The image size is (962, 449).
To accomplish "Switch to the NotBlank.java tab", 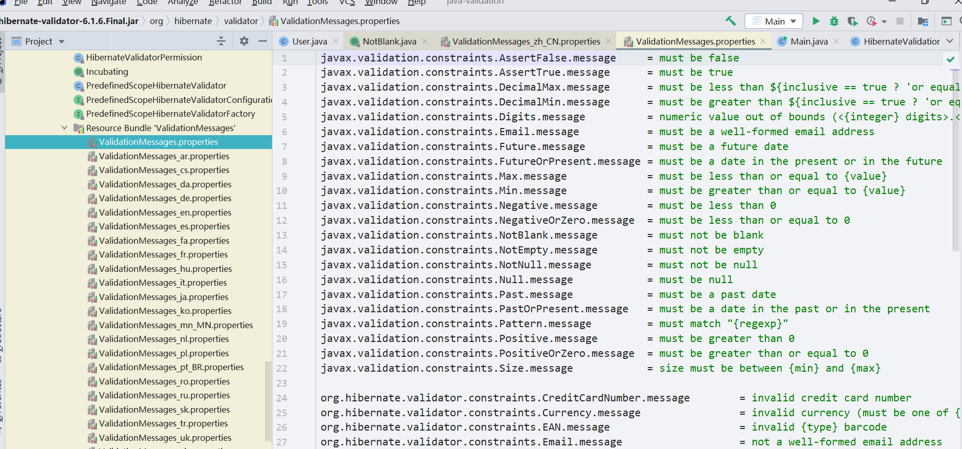I will tap(389, 41).
